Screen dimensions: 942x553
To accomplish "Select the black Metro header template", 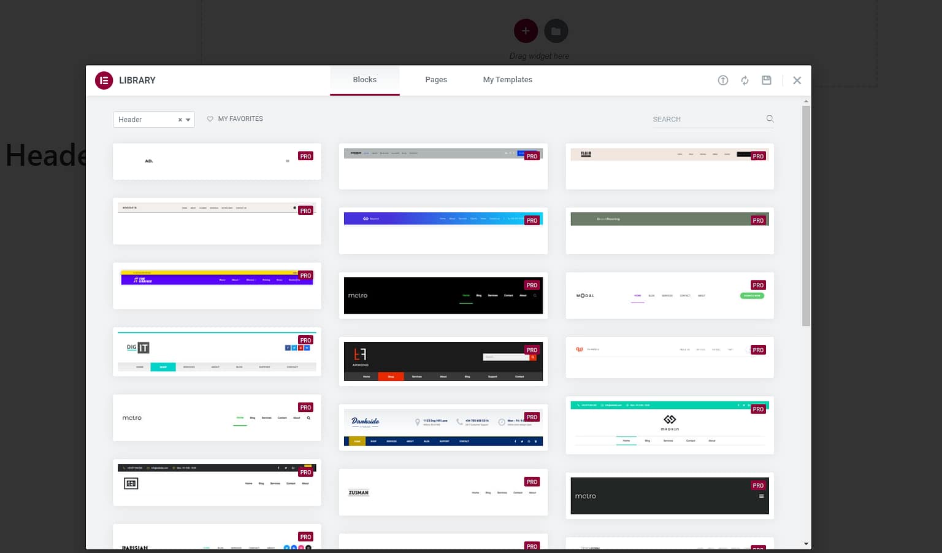I will point(443,296).
